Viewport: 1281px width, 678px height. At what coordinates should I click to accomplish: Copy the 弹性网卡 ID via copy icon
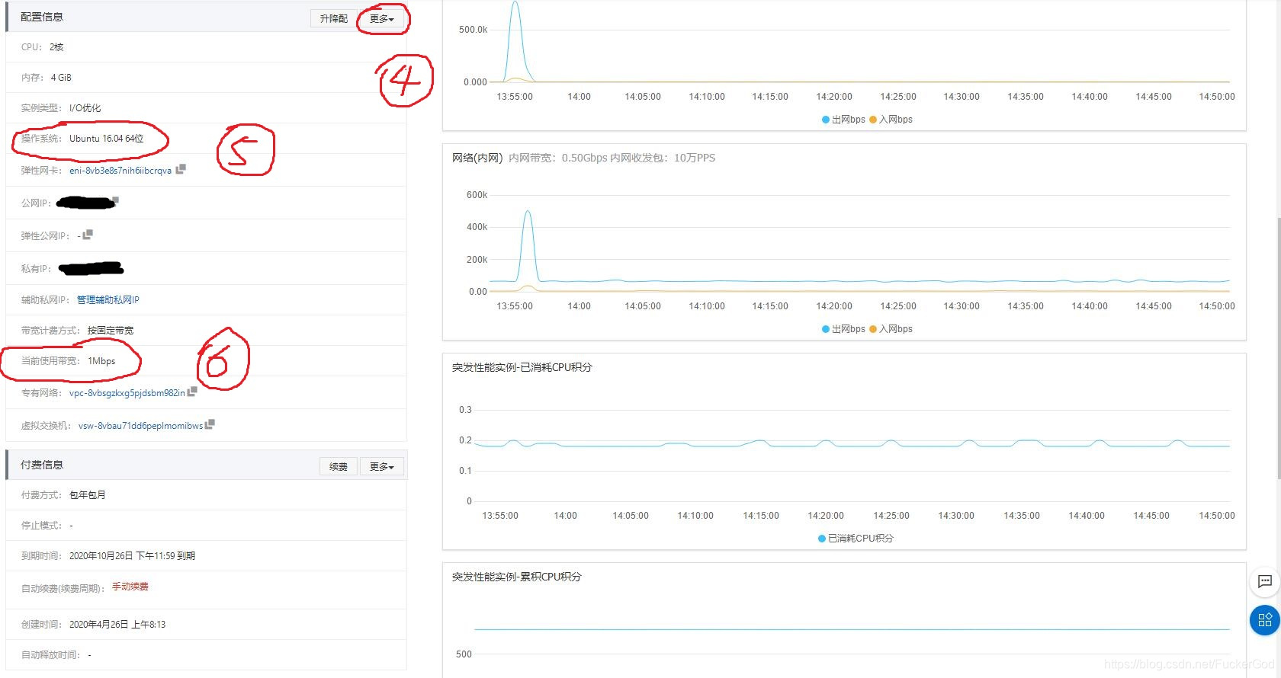181,169
